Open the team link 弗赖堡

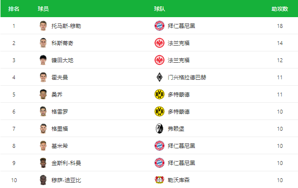pos(176,129)
